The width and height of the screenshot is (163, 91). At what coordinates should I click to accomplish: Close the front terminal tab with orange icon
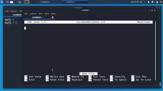click(x=53, y=17)
